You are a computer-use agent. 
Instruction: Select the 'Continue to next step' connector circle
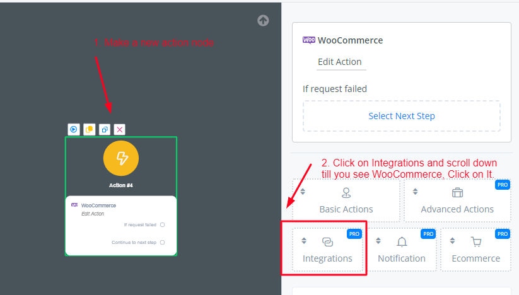point(162,242)
